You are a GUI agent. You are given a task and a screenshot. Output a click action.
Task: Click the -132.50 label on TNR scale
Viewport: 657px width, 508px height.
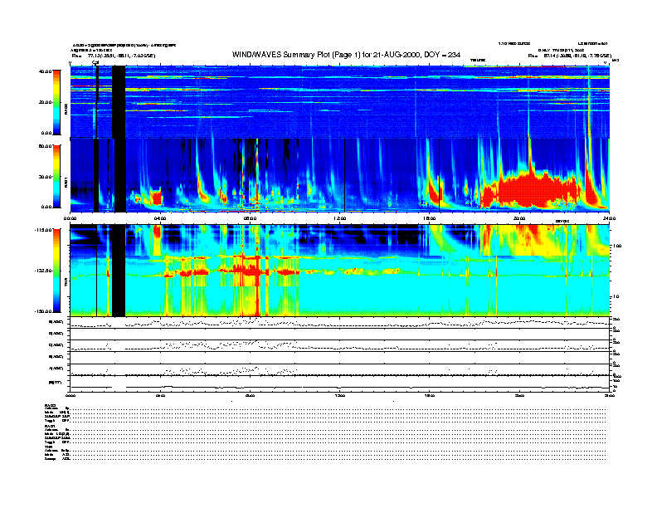[x=43, y=271]
